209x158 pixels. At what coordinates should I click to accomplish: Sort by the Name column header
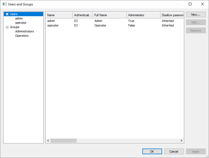[x=59, y=15]
